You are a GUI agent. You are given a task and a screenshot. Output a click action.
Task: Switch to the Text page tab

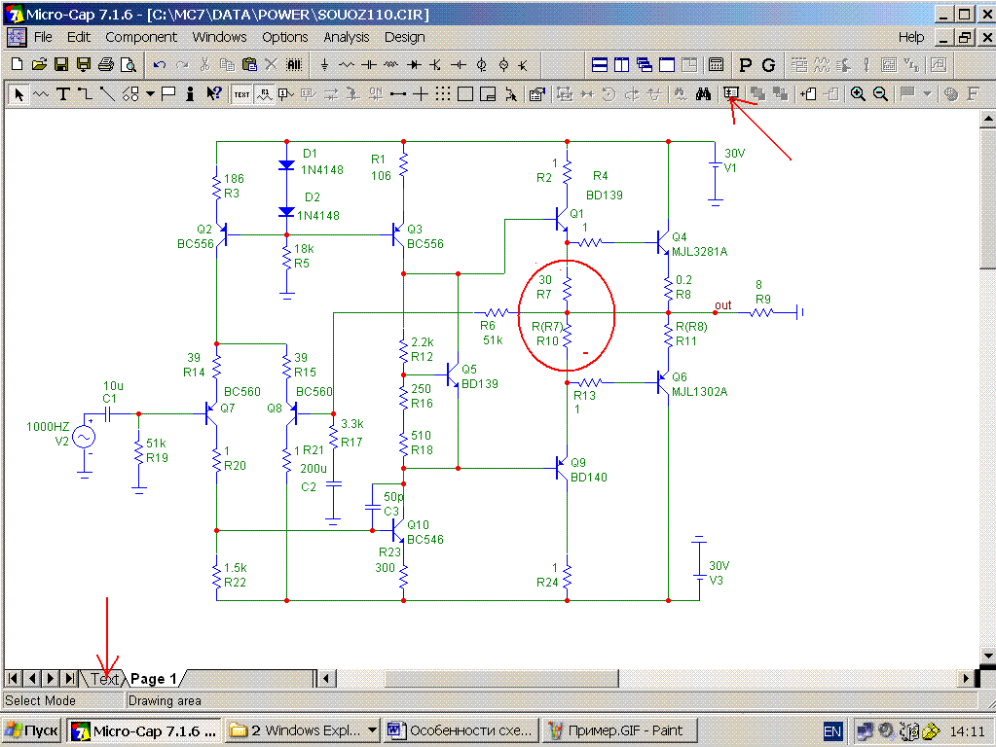pyautogui.click(x=105, y=679)
